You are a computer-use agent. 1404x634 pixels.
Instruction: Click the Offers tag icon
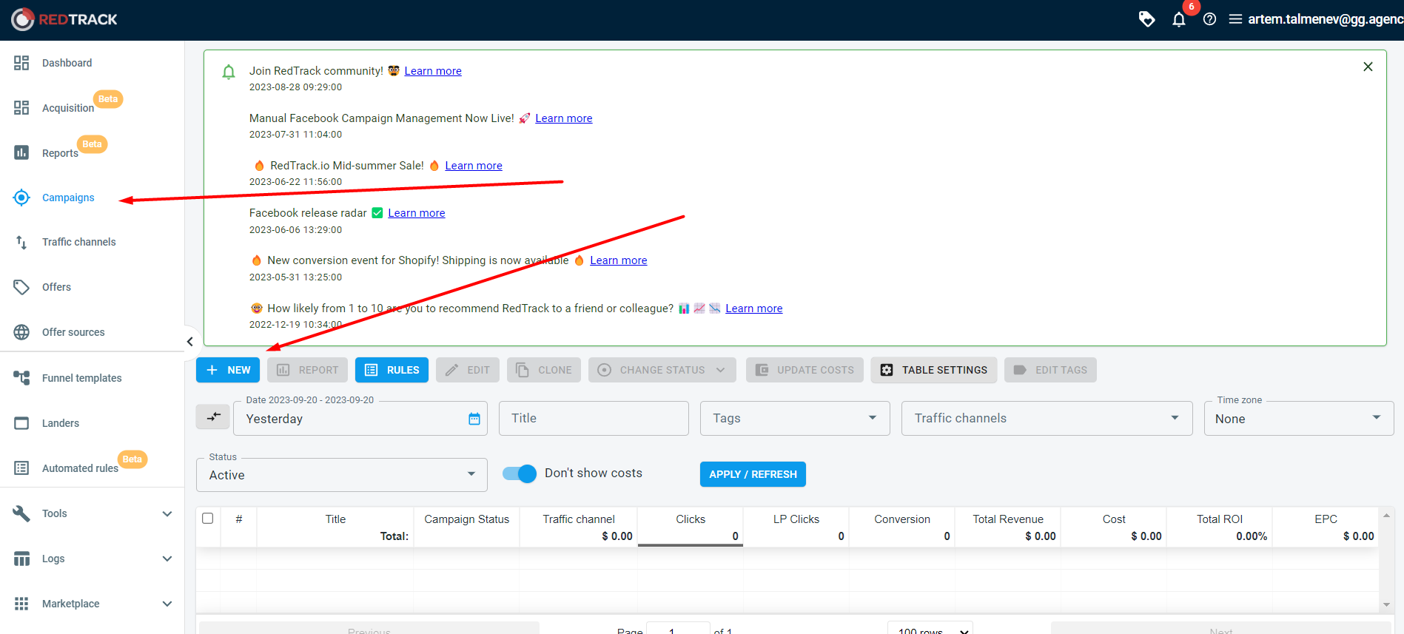pos(21,287)
